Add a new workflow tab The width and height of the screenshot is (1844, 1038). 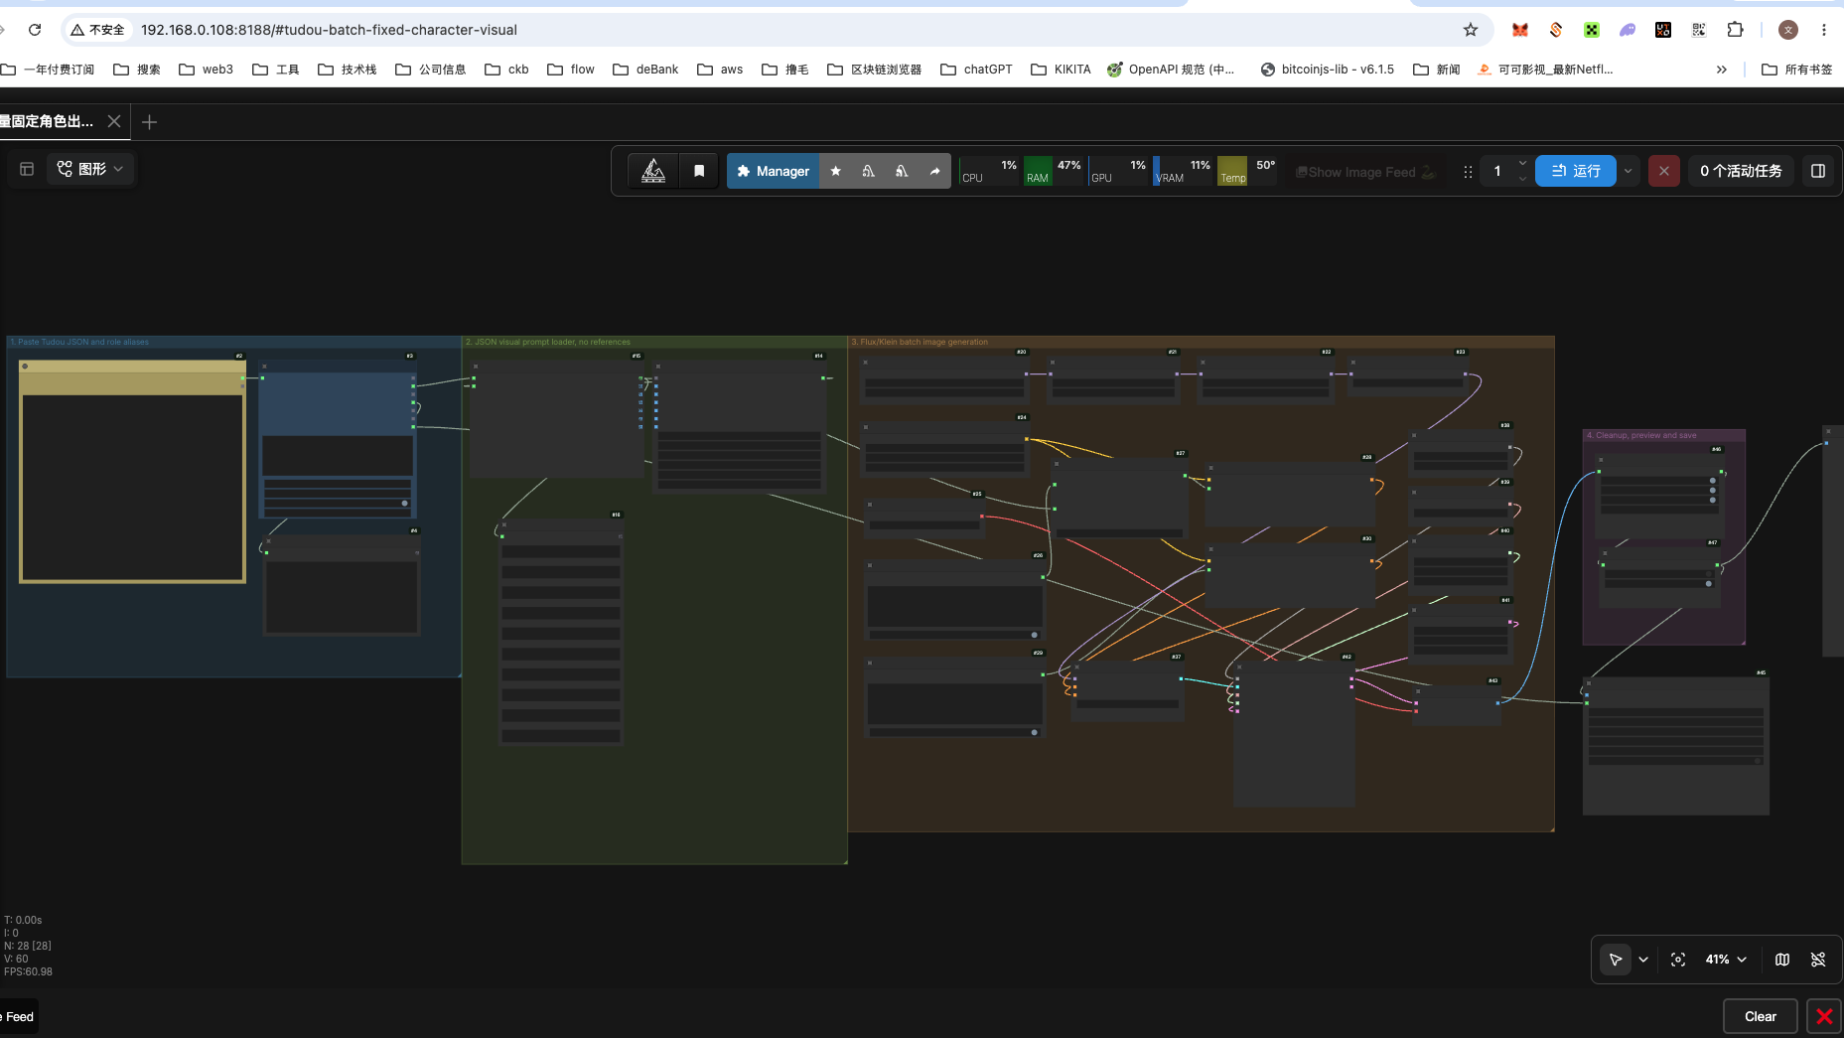(x=149, y=122)
